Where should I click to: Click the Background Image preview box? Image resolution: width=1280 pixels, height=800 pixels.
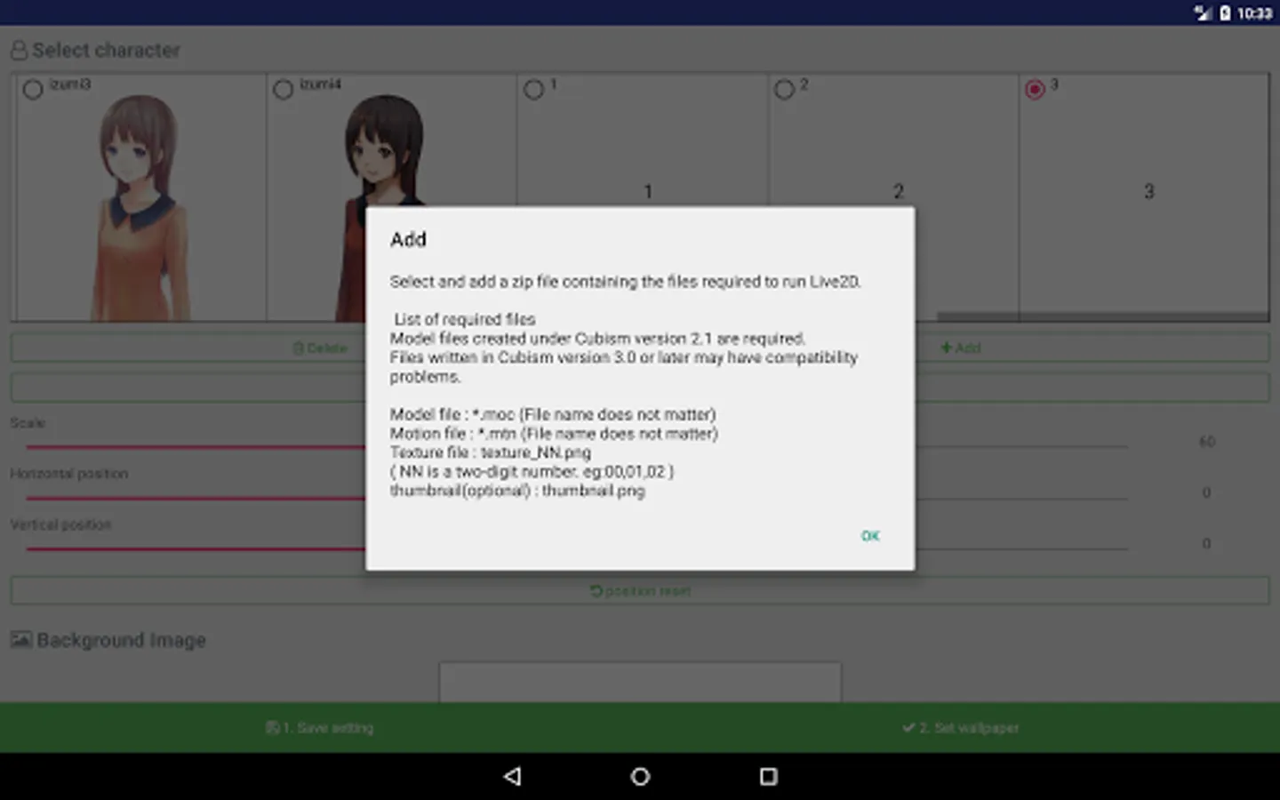[640, 683]
